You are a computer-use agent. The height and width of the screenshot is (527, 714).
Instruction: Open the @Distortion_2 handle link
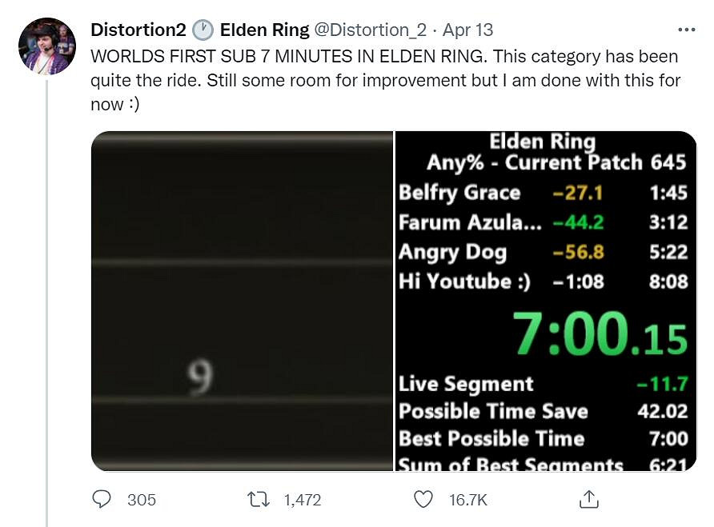coord(370,30)
